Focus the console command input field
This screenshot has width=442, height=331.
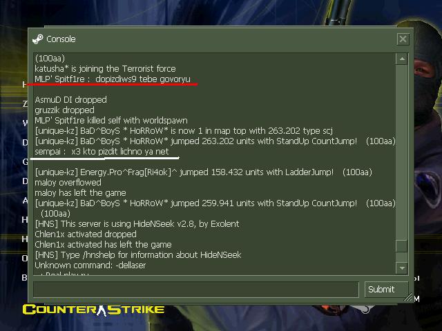click(x=196, y=289)
